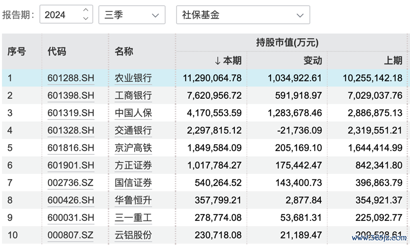
Task: Increase report year with up arrow
Action: pos(85,10)
